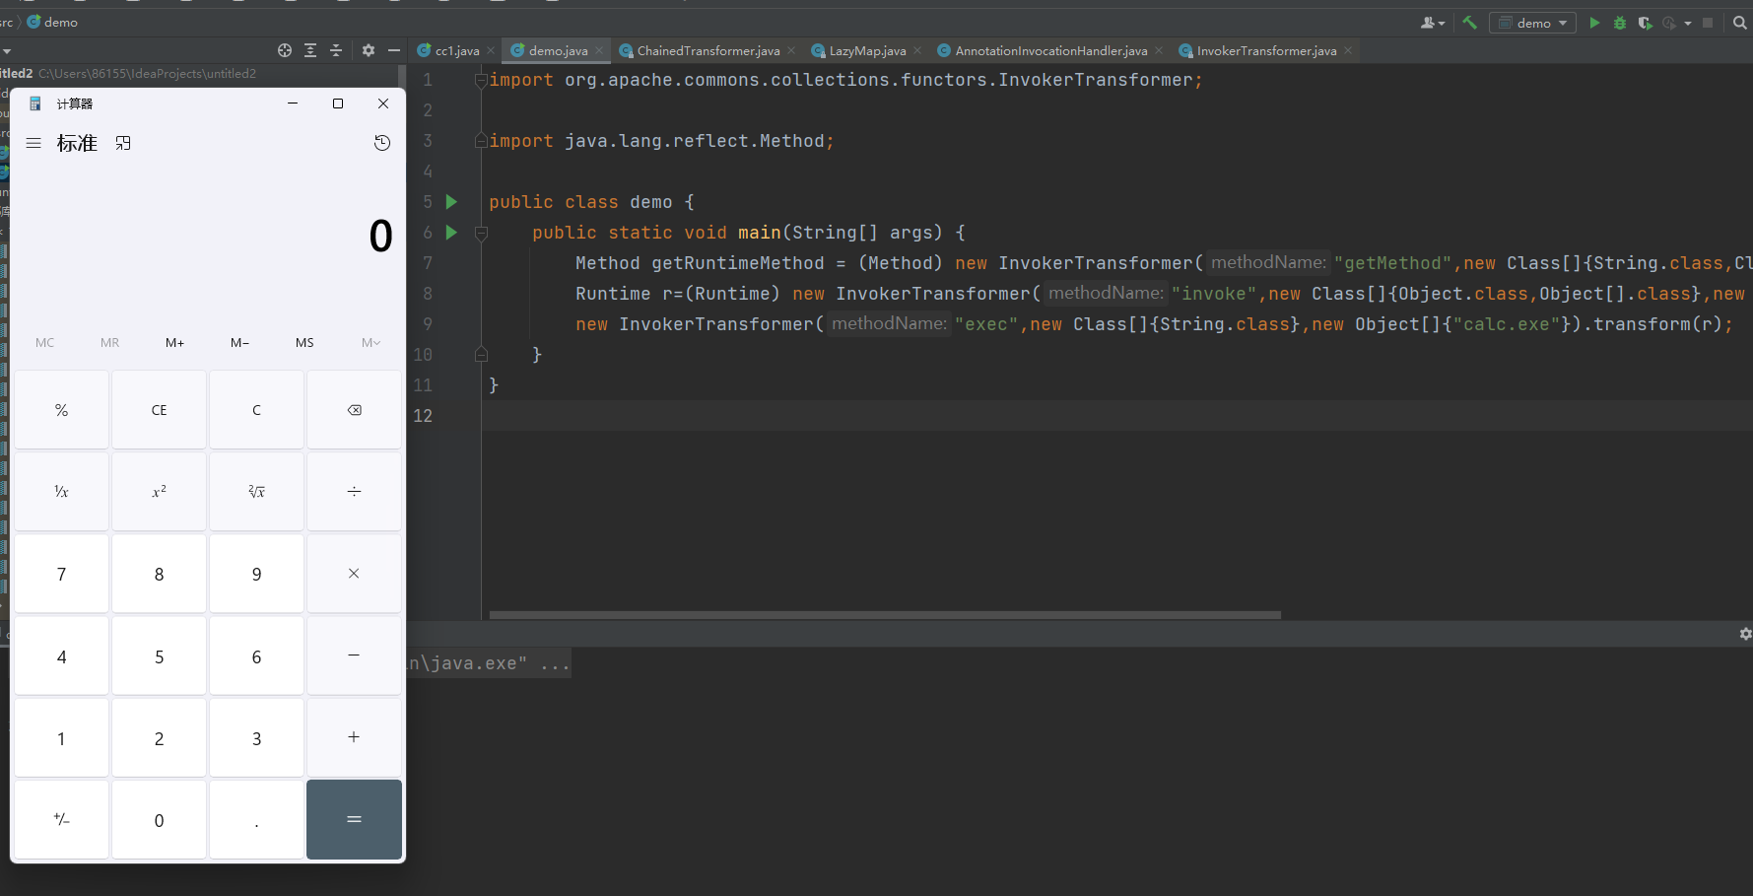1753x896 pixels.
Task: Click Calculator M− memory subtract
Action: click(239, 343)
